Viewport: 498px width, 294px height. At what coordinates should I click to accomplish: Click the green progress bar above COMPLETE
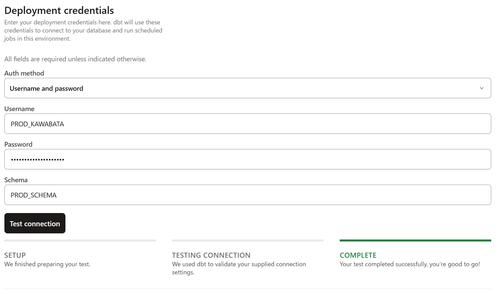coord(415,240)
